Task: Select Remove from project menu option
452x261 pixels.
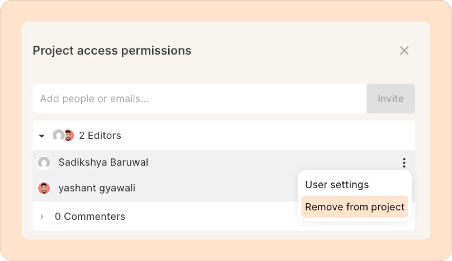Action: [x=355, y=207]
